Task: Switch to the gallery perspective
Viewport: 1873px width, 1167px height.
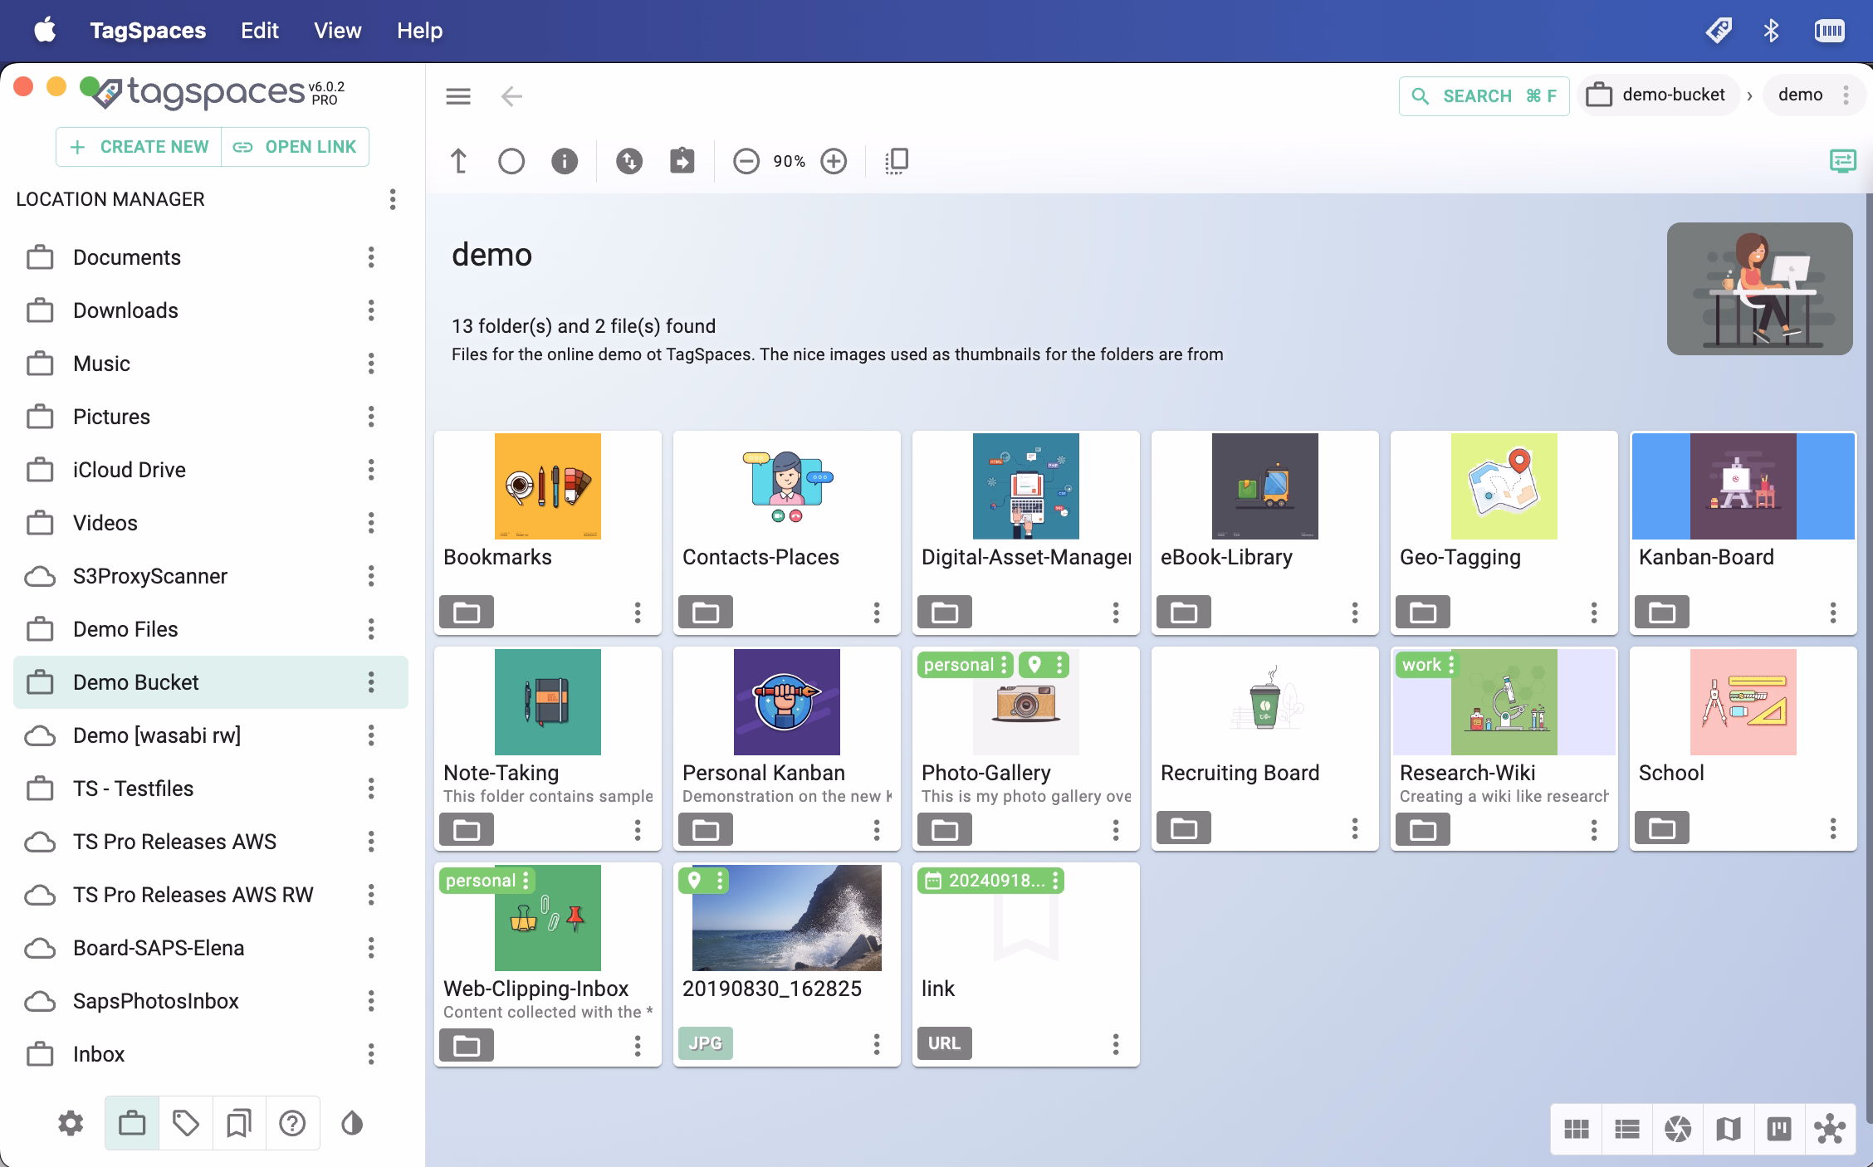Action: (1678, 1128)
